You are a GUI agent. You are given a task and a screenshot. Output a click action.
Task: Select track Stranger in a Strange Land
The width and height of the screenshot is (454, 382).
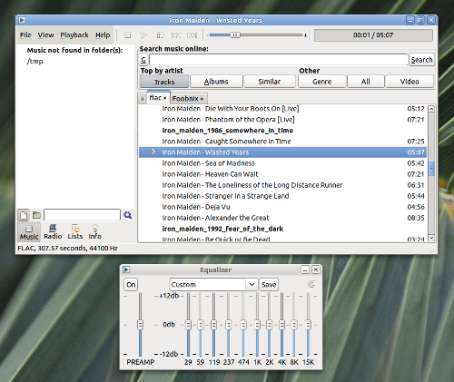(x=282, y=196)
